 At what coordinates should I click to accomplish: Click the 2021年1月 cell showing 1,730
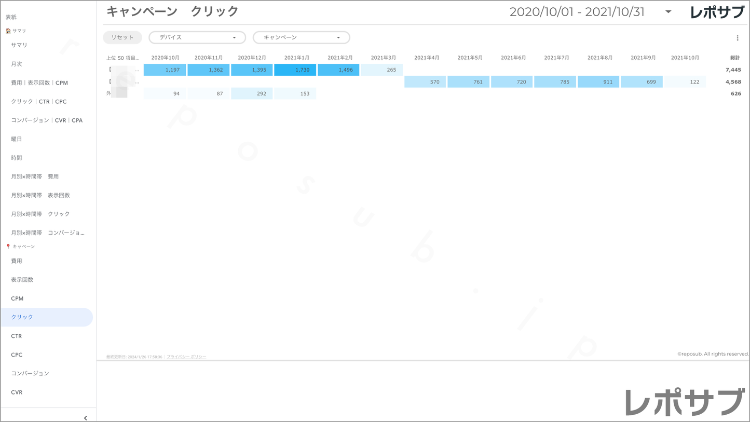(295, 70)
